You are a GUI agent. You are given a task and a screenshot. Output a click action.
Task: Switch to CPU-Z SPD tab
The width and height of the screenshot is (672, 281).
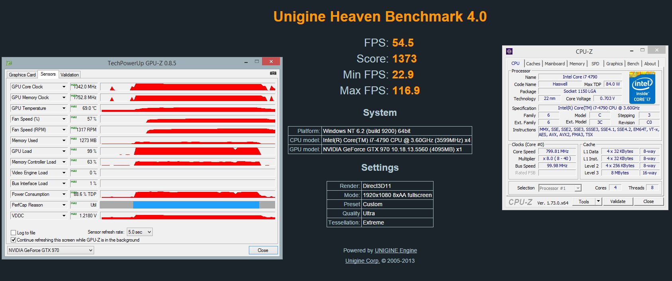(x=595, y=64)
